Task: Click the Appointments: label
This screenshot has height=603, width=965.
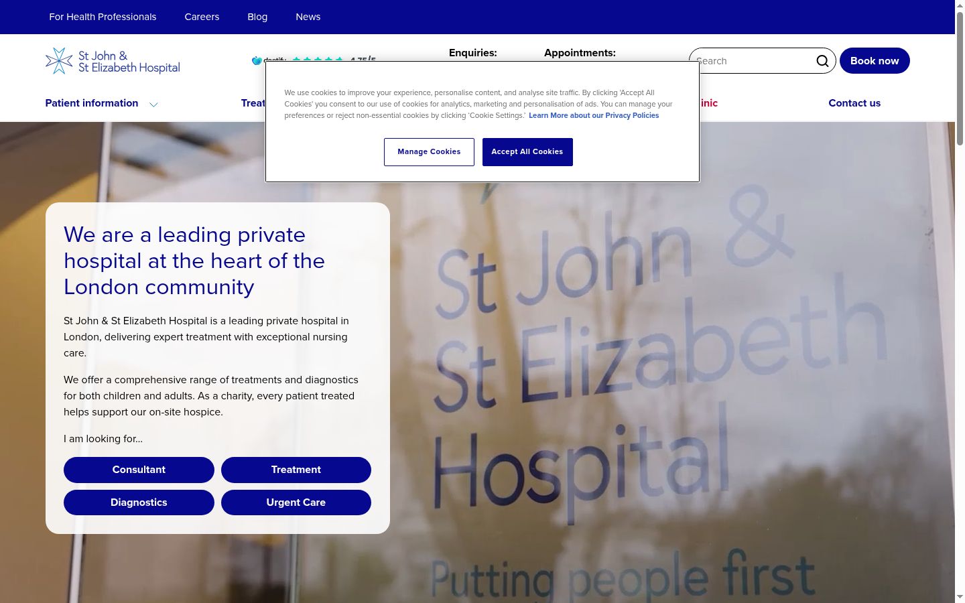Action: coord(580,53)
